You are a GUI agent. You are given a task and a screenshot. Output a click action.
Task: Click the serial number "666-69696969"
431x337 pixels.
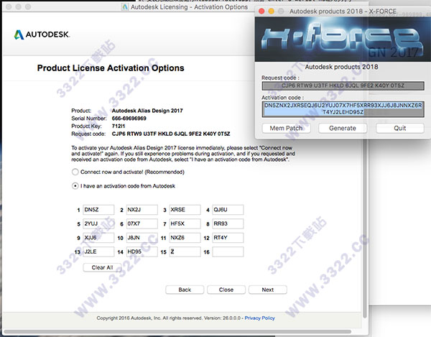(x=129, y=119)
